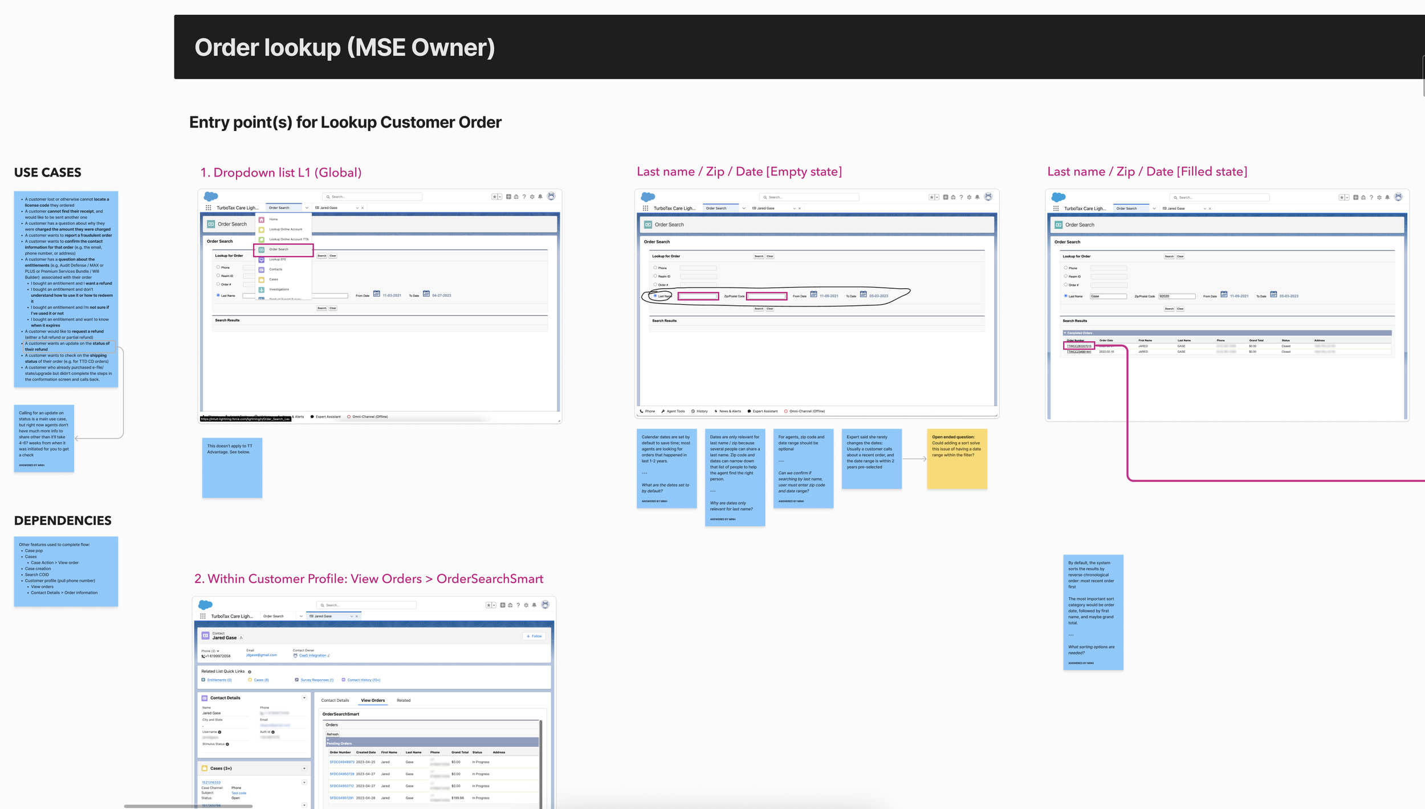
Task: Click notification bell icon in Filled state mockup
Action: (1387, 197)
